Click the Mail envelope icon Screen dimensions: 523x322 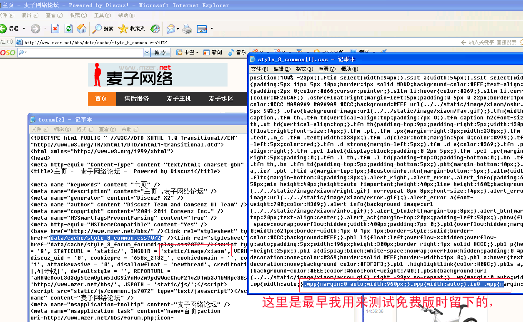[170, 29]
